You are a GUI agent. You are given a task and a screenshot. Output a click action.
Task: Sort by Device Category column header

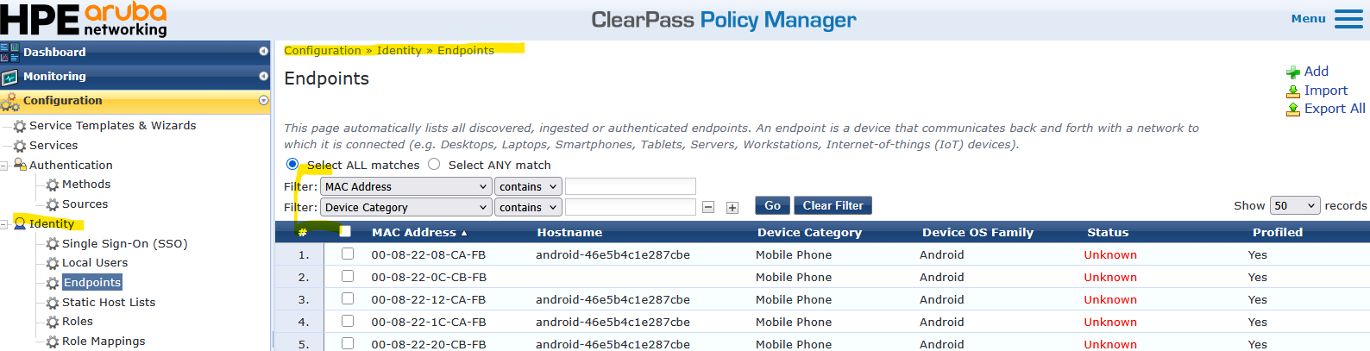[x=809, y=232]
